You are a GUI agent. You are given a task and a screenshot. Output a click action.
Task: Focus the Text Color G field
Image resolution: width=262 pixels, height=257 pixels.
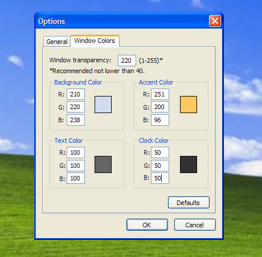(x=76, y=166)
